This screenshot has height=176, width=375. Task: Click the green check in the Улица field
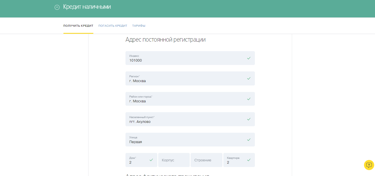(249, 139)
